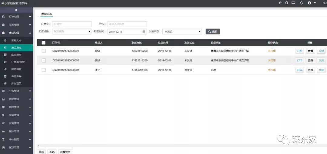
Task: Check the box for order DD2019121700000002
Action: point(44,60)
